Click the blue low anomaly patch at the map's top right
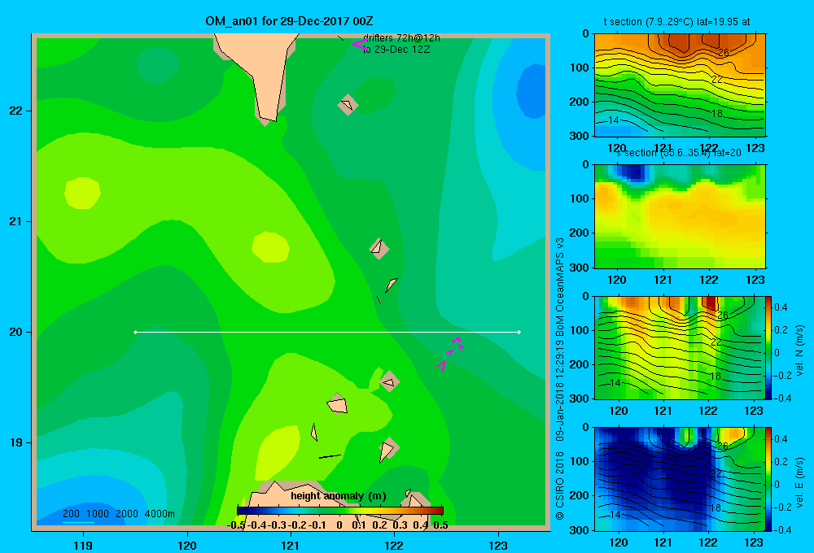Image resolution: width=814 pixels, height=553 pixels. pos(530,94)
